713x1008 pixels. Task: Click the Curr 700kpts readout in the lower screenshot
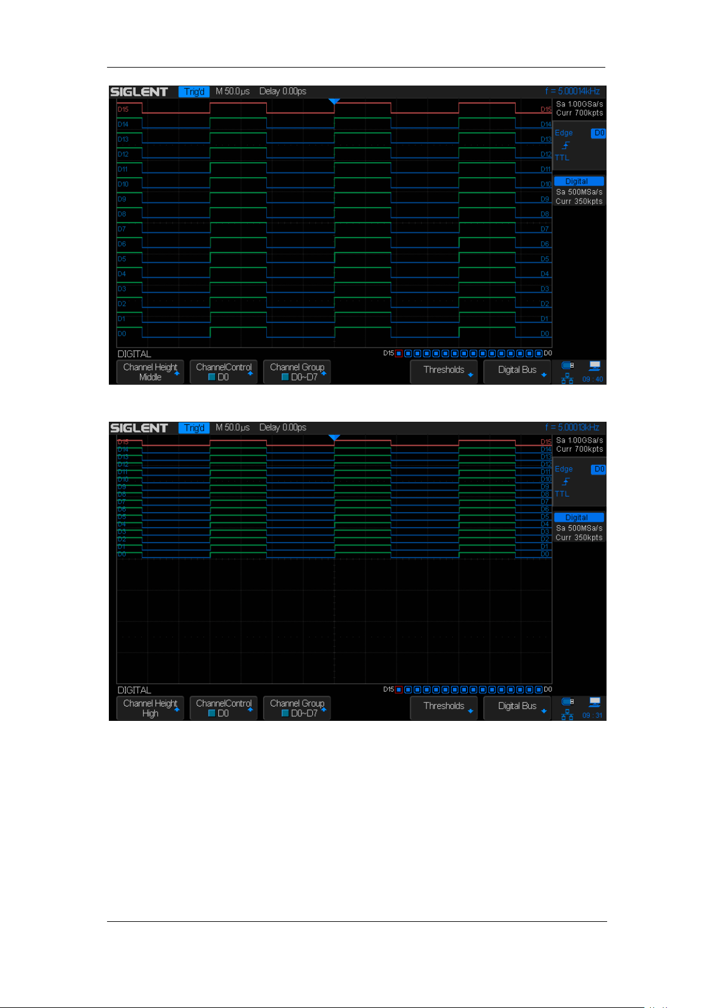click(580, 449)
